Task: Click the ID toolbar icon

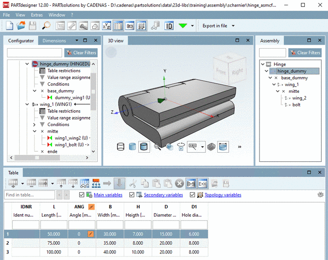Action: [x=169, y=26]
